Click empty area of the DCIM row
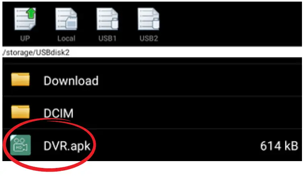This screenshot has height=176, width=306. pos(195,113)
